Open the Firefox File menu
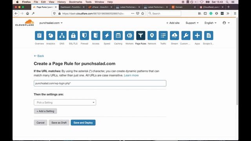The width and height of the screenshot is (251, 141). point(36,2)
